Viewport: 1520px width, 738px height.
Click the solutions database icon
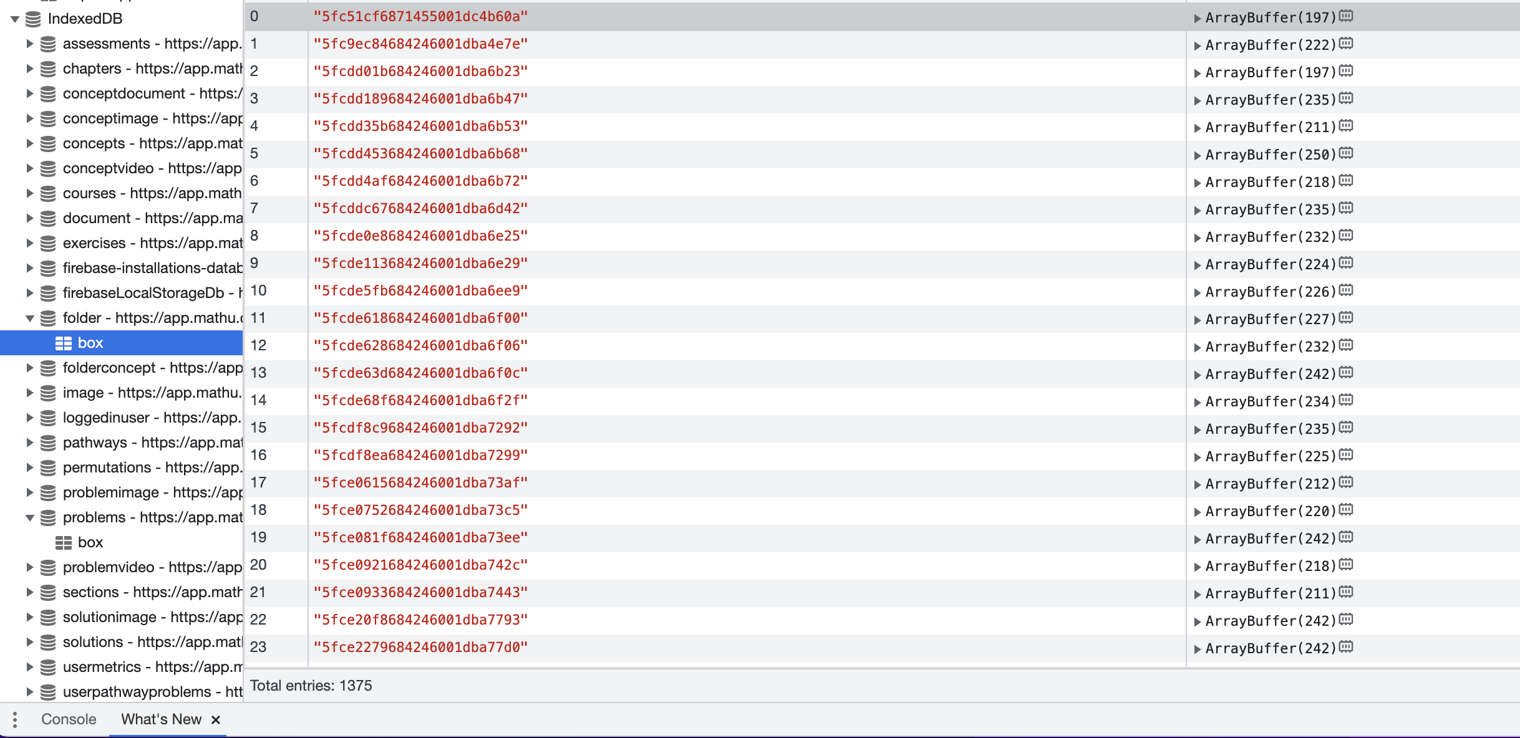(48, 643)
